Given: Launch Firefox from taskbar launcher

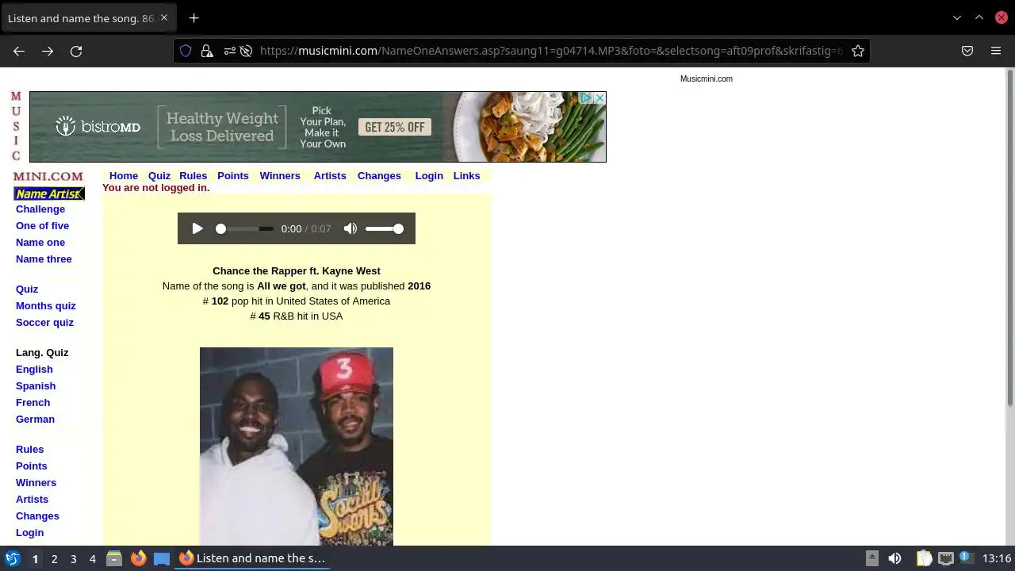Looking at the screenshot, I should [x=138, y=558].
